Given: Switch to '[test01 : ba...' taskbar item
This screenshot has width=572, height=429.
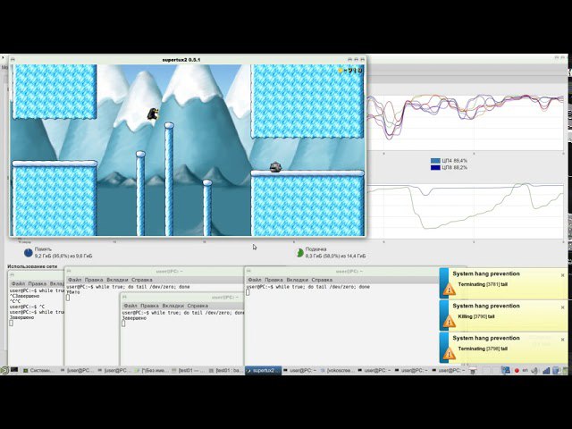Looking at the screenshot, I should pyautogui.click(x=226, y=370).
